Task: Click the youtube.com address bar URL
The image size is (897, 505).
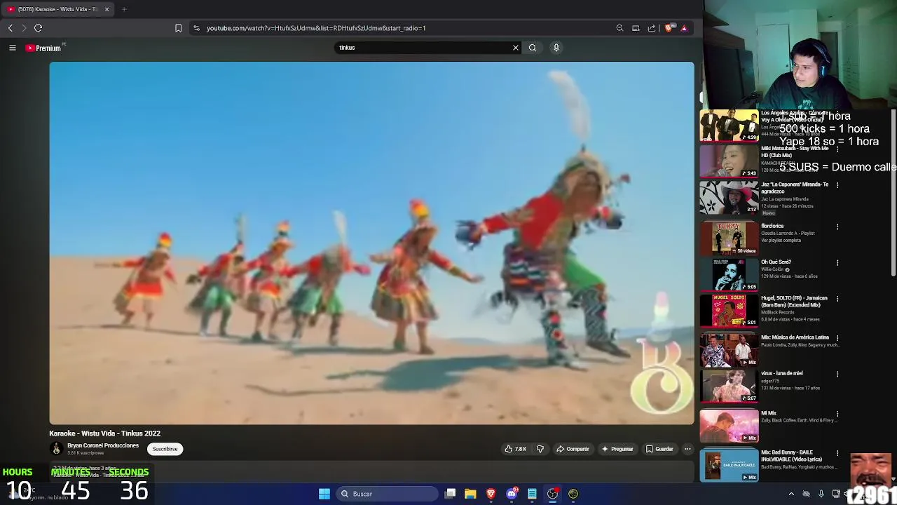Action: 316,28
